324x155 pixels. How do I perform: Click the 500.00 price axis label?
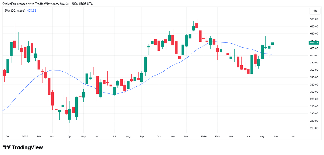[x=314, y=19]
